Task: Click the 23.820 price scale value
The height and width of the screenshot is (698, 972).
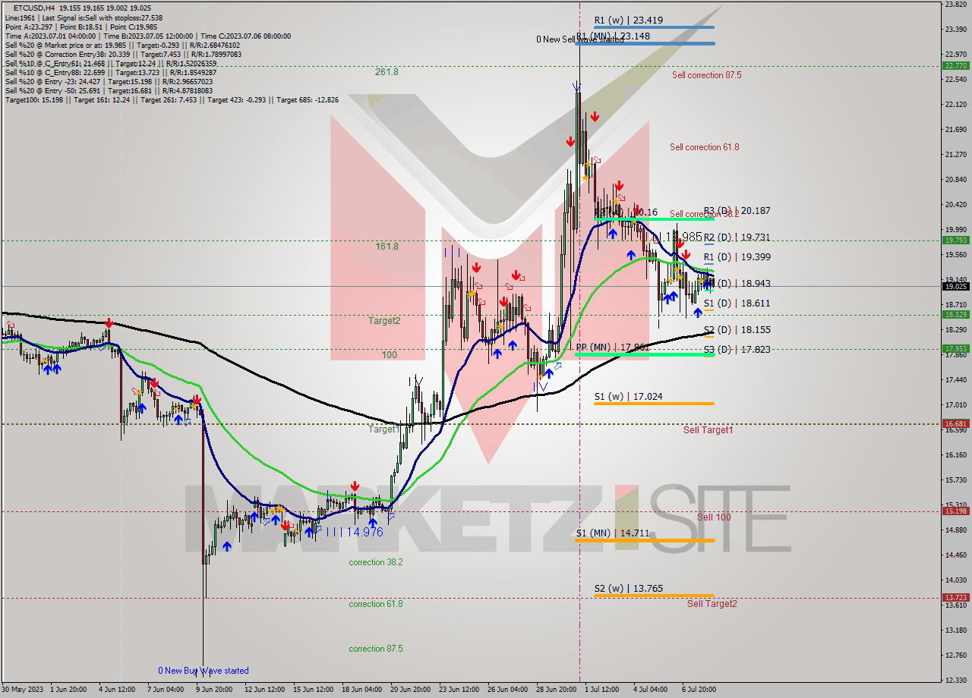Action: click(x=955, y=5)
